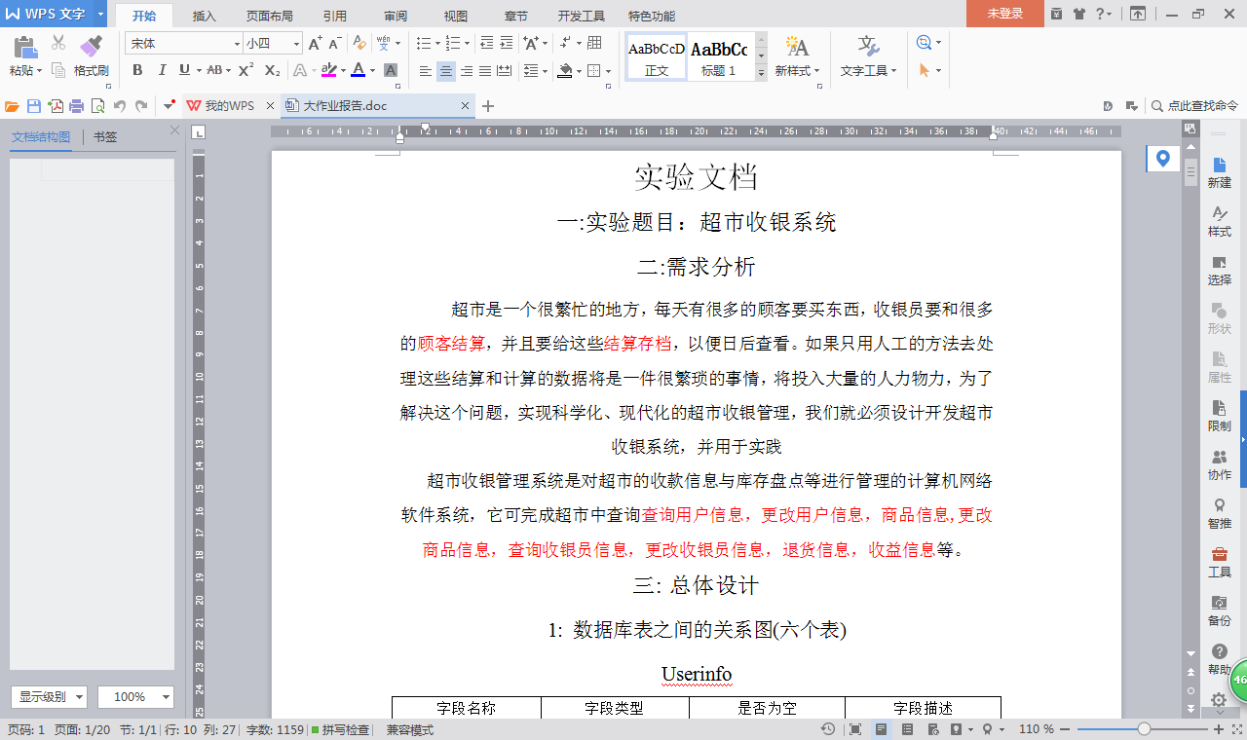Open Collaboration in right sidebar
Screen dimensions: 1247x740
(x=1219, y=464)
